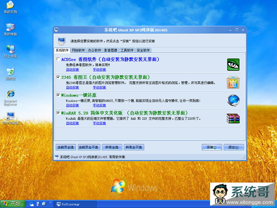Switch to the 办公软件 tab
The image size is (277, 208).
pyautogui.click(x=95, y=50)
